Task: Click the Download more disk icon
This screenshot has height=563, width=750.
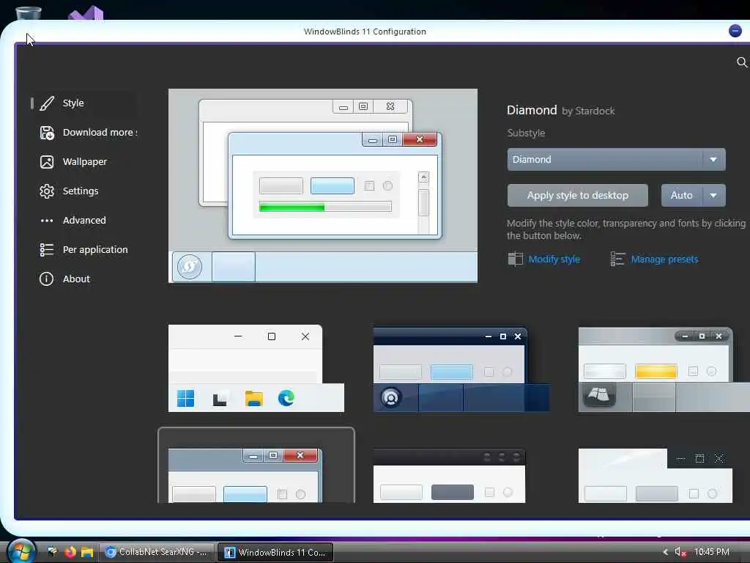Action: [47, 133]
